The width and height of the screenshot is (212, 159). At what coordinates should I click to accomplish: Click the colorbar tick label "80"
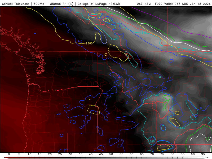pyautogui.click(x=172, y=154)
